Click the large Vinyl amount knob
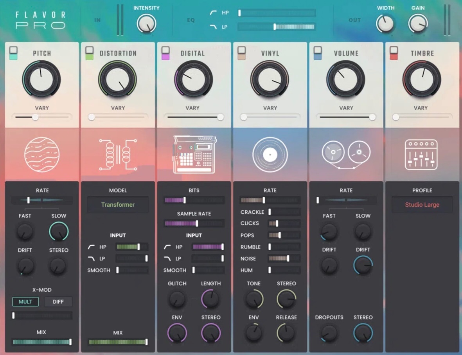Viewport: 462px width, 355px height. click(x=270, y=79)
